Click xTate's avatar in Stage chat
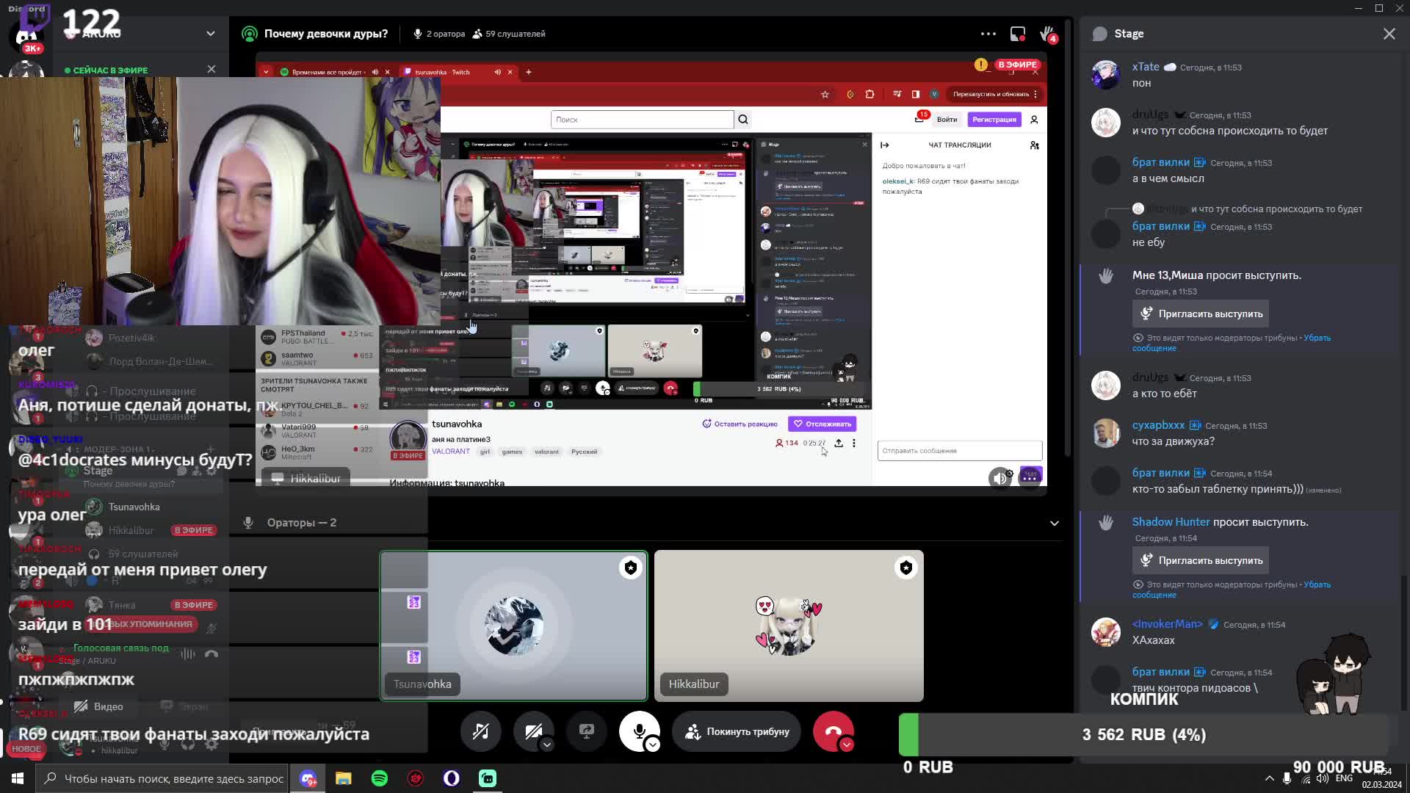This screenshot has height=793, width=1410. point(1106,75)
